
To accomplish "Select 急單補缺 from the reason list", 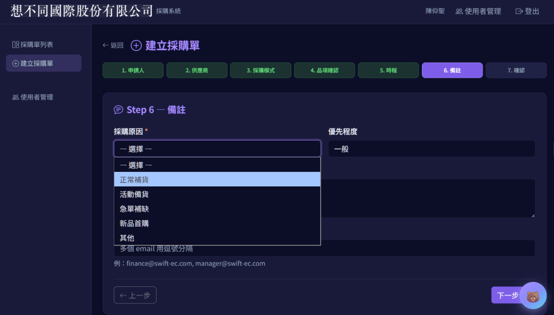I will [x=217, y=209].
